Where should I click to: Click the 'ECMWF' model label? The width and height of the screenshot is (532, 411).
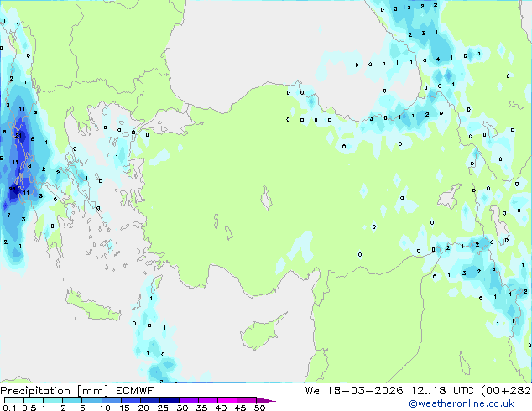tap(135, 391)
